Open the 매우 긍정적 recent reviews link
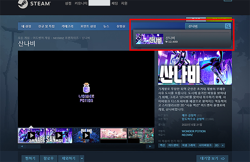The width and height of the screenshot is (250, 162). click(189, 115)
